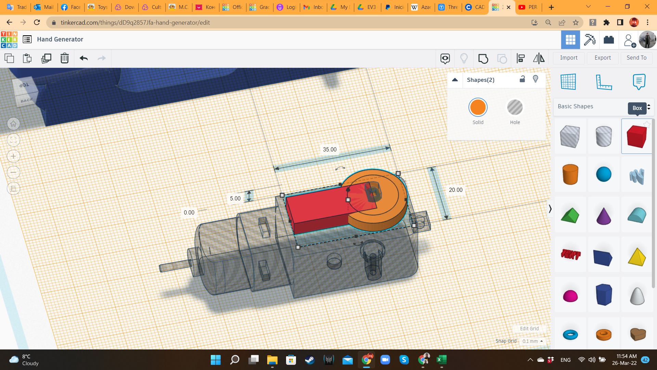Viewport: 657px width, 370px height.
Task: Click the Group shapes icon
Action: click(x=483, y=59)
